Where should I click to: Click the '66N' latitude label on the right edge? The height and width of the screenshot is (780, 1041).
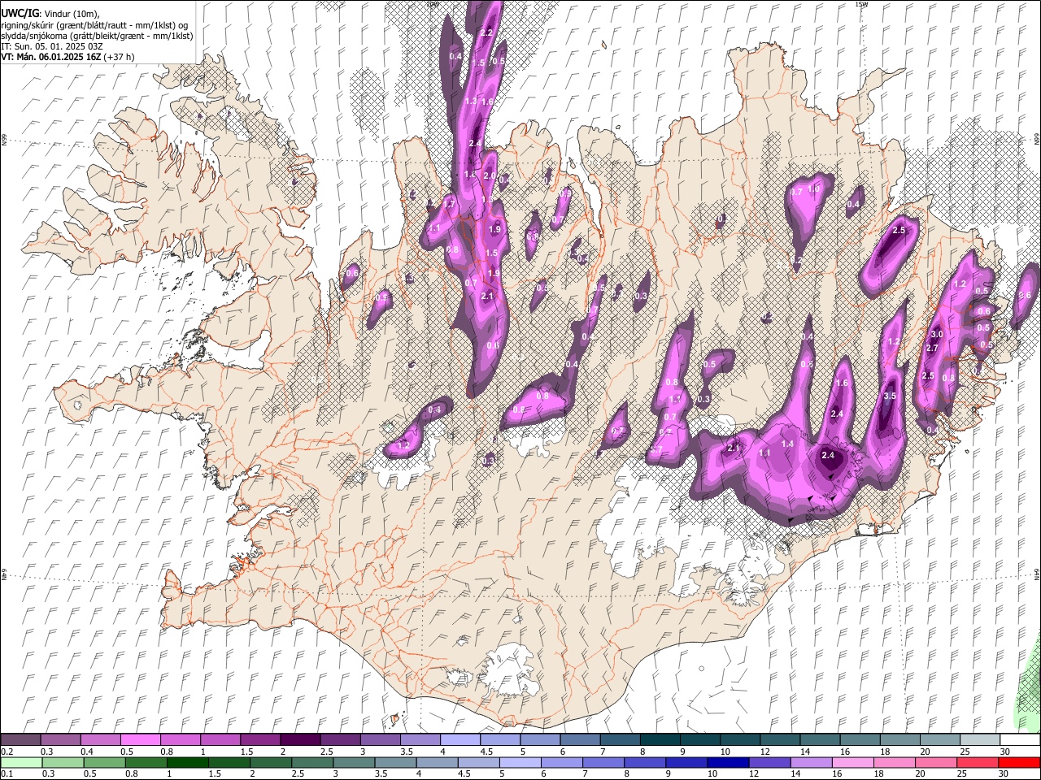point(1037,140)
